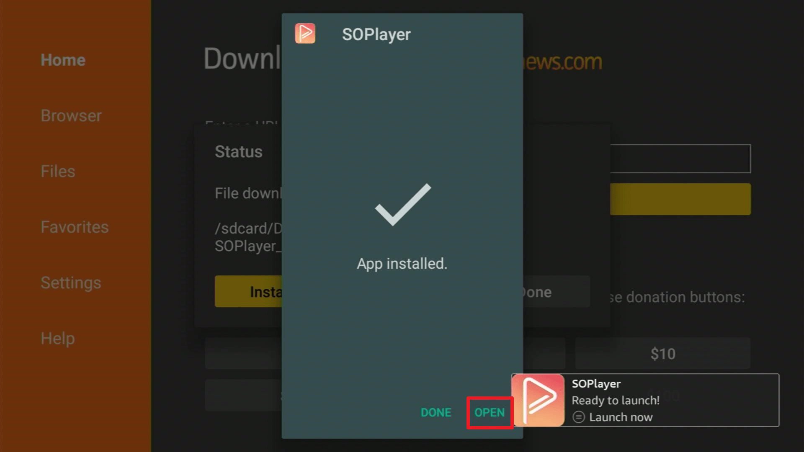Image resolution: width=804 pixels, height=452 pixels.
Task: Open Favorites in the Downloader sidebar
Action: pos(75,227)
